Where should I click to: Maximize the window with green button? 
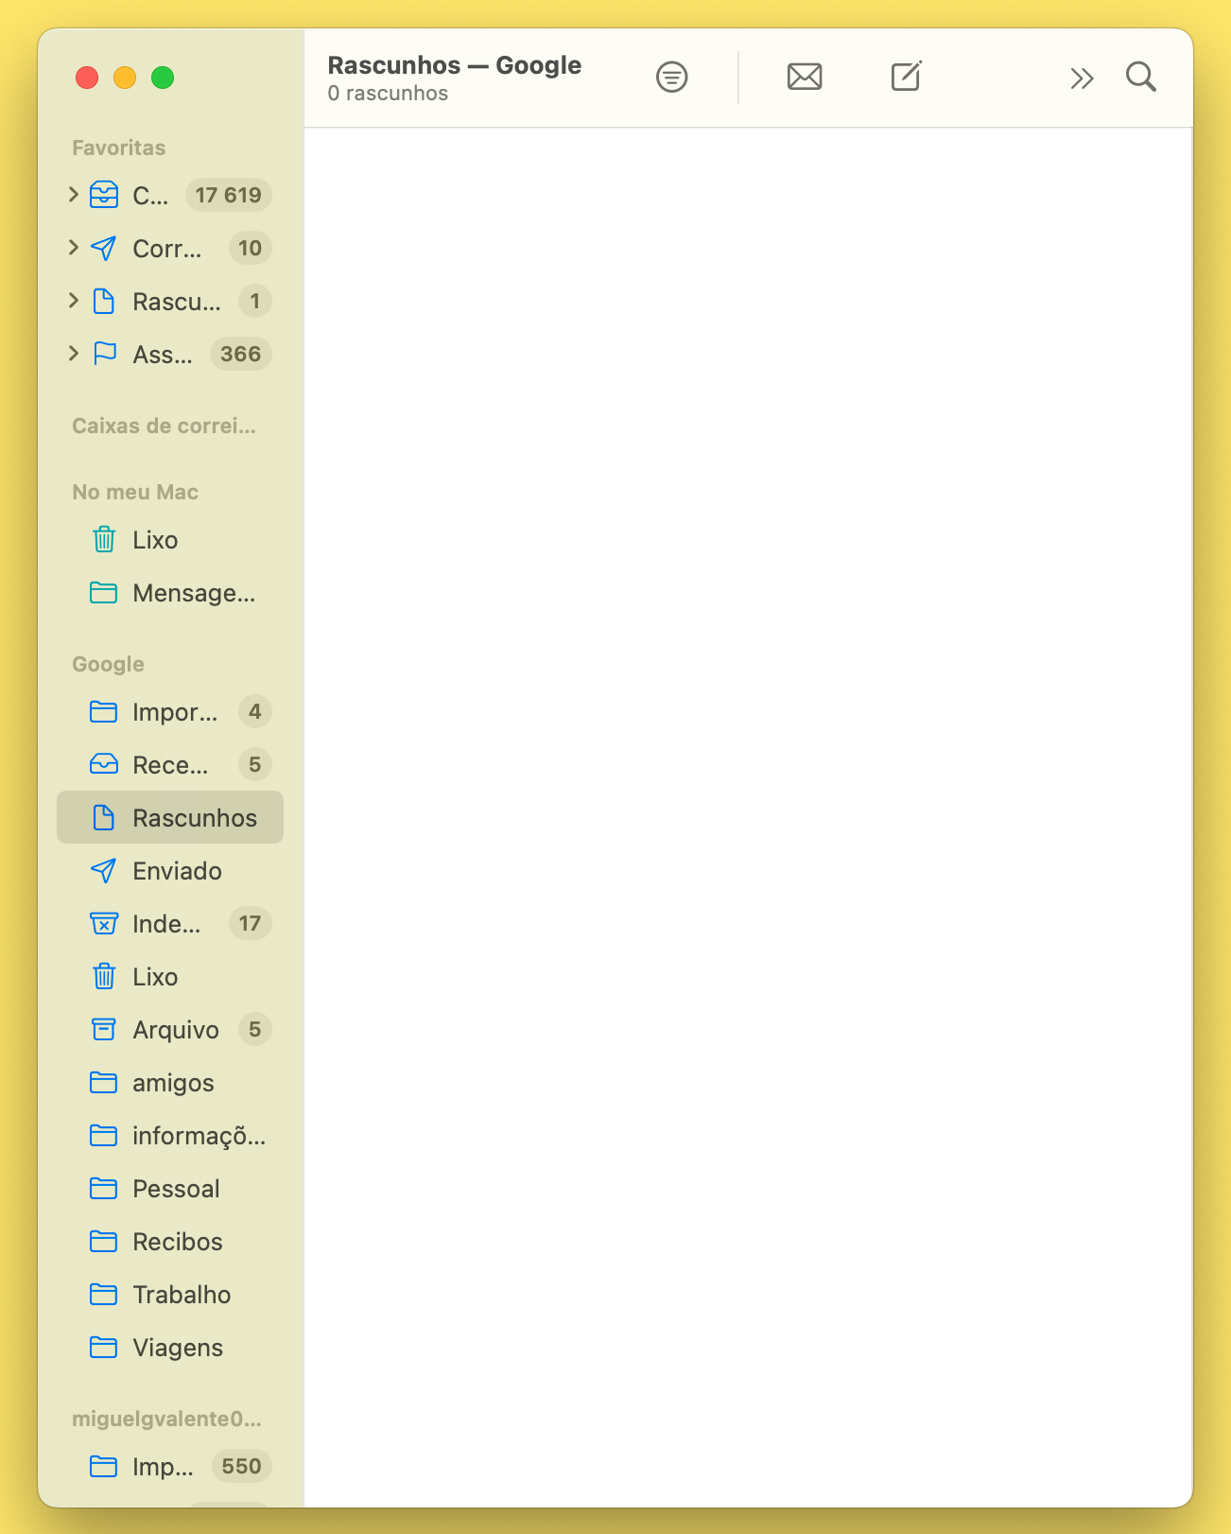tap(163, 78)
